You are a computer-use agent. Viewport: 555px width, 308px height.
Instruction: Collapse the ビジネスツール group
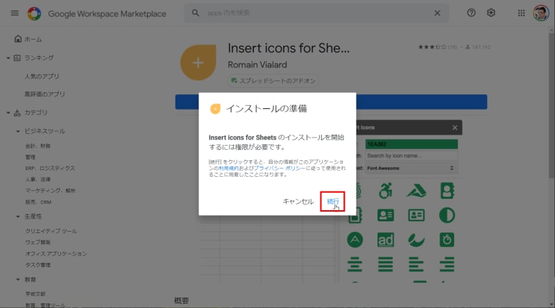18,131
